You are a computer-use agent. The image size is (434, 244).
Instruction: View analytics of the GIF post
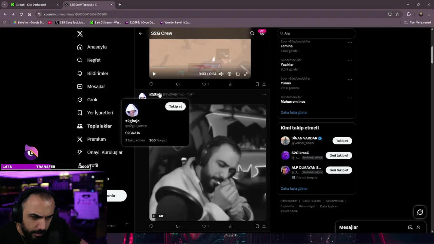[x=231, y=226]
